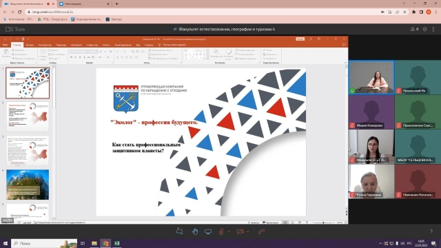Open conference settings gear icon
Screen dimensions: 441x248
point(425,29)
